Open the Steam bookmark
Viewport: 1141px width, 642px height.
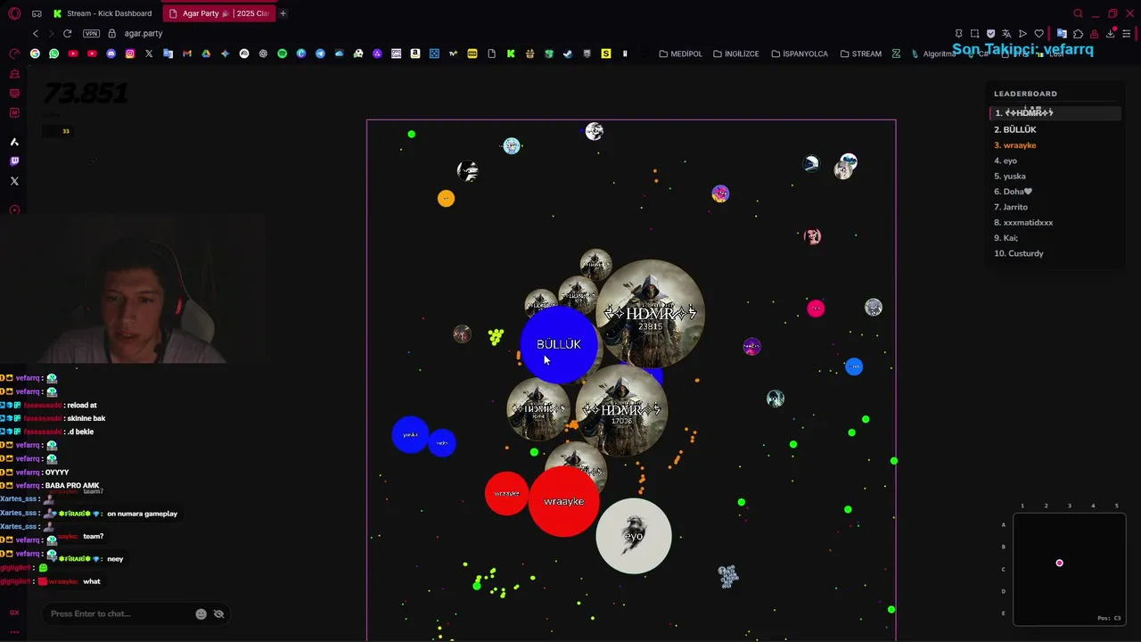[x=568, y=53]
